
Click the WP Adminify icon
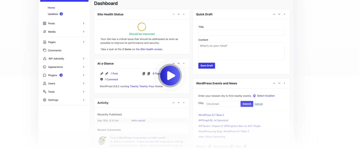pyautogui.click(x=45, y=59)
